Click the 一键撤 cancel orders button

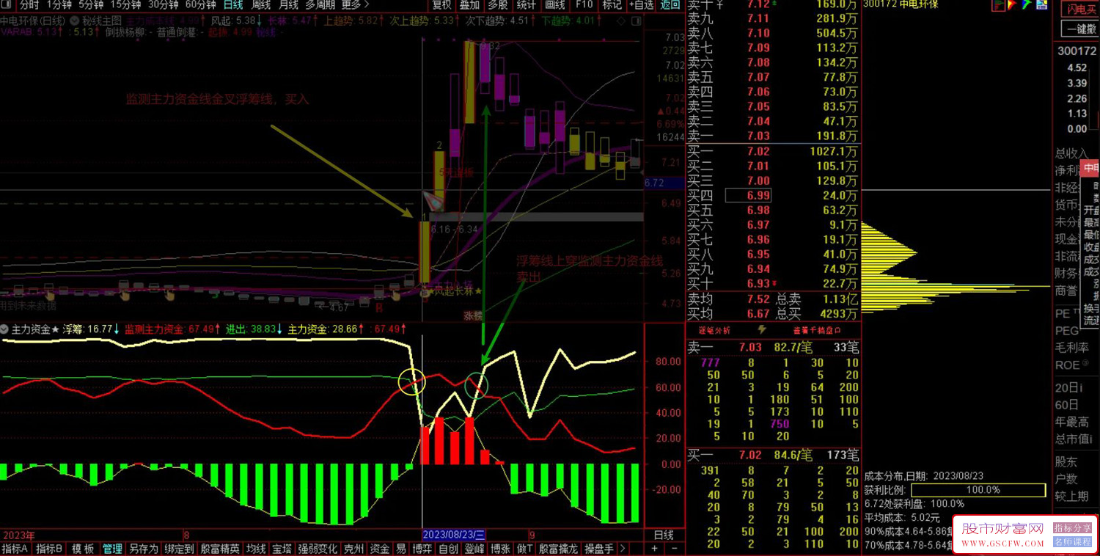point(1079,29)
